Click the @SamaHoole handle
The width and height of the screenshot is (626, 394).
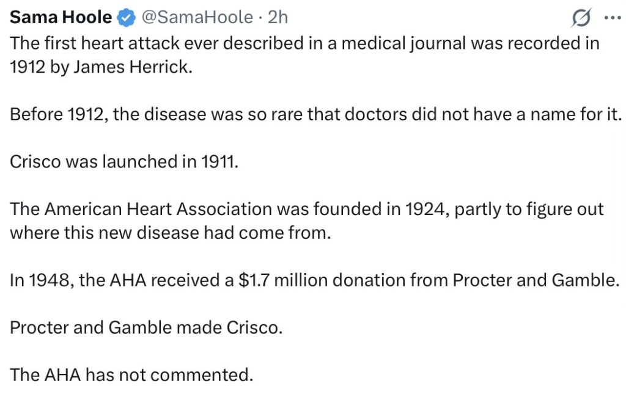[x=197, y=18]
